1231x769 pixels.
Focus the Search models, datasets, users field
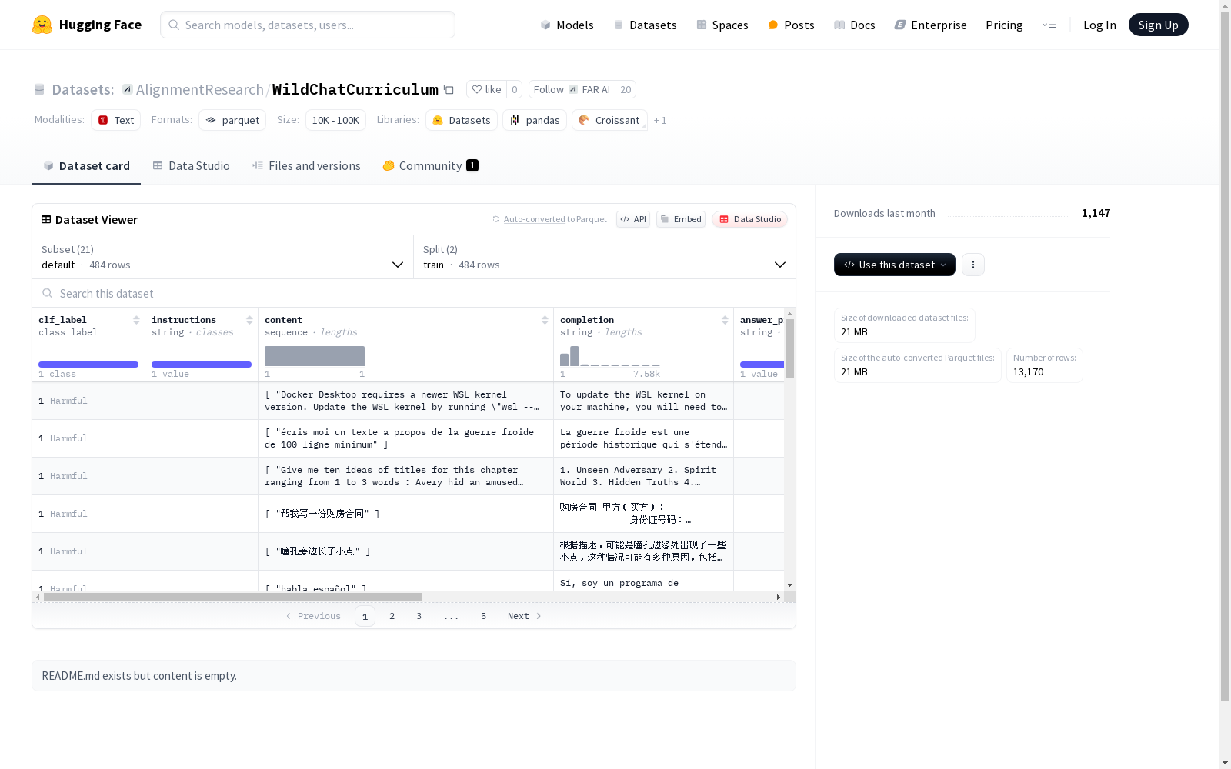click(308, 25)
